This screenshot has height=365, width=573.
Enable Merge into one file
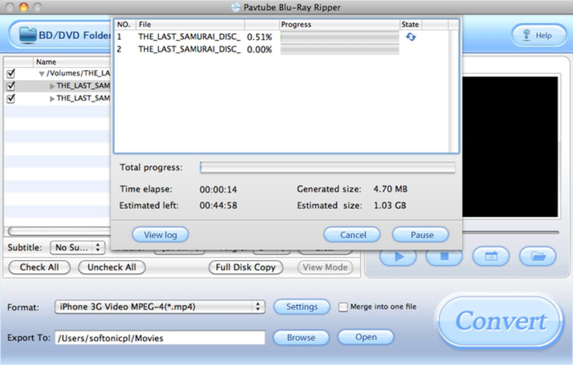tap(343, 307)
